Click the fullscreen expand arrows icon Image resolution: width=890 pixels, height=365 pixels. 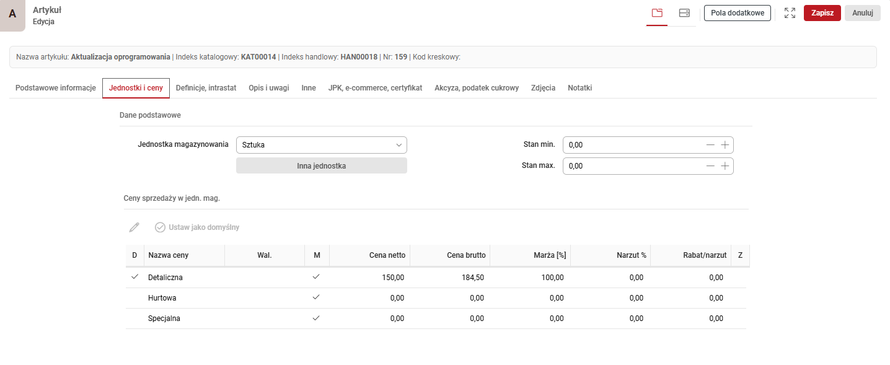[790, 13]
